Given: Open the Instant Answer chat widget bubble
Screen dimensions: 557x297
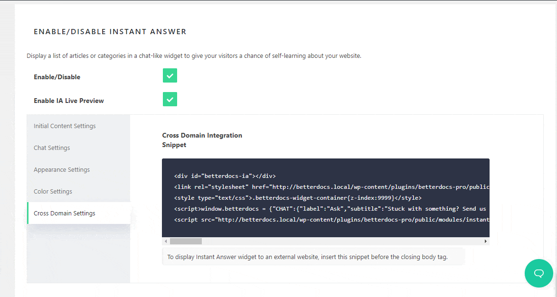Looking at the screenshot, I should coord(538,273).
